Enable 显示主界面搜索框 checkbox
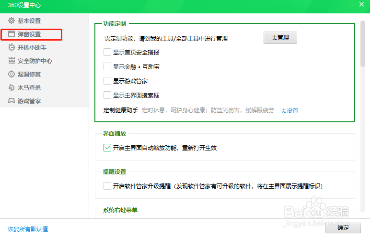Image resolution: width=370 pixels, height=236 pixels. (107, 95)
